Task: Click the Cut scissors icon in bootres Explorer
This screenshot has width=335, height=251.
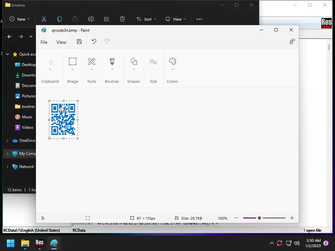Action: click(44, 19)
